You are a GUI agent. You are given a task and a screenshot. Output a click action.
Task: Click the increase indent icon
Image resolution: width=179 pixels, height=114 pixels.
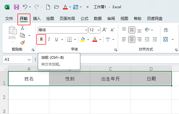pyautogui.click(x=155, y=39)
